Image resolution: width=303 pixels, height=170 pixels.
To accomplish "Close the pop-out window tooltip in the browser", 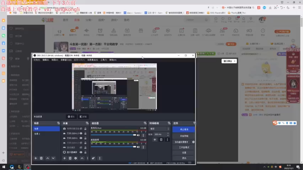I will (234, 61).
